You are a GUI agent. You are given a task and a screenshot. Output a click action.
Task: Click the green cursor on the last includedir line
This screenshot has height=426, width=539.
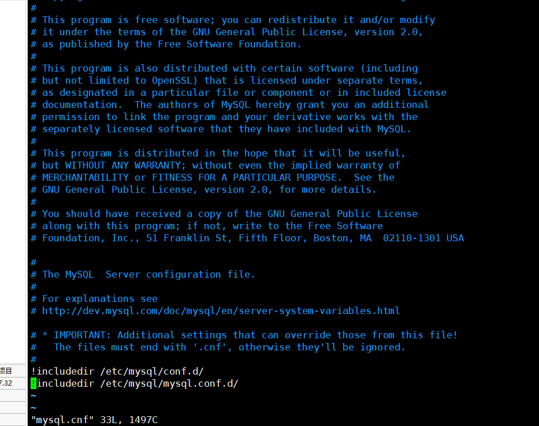coord(34,383)
